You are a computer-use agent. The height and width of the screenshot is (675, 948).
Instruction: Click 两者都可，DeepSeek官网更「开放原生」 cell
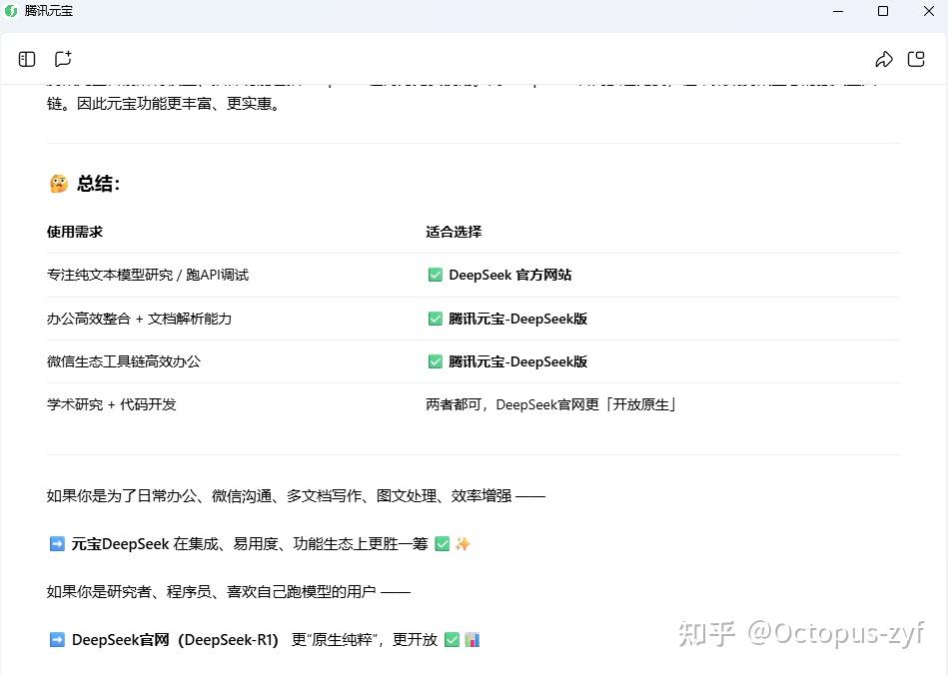[550, 404]
